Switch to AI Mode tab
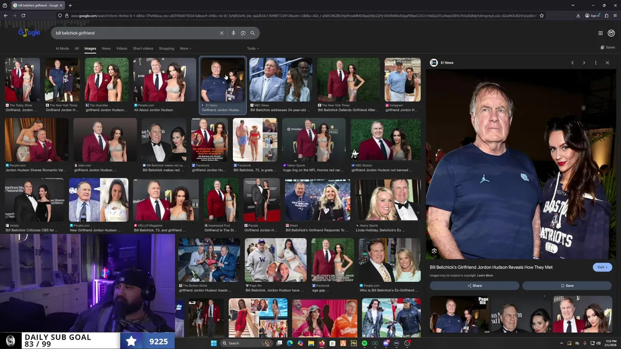621x349 pixels. click(62, 48)
